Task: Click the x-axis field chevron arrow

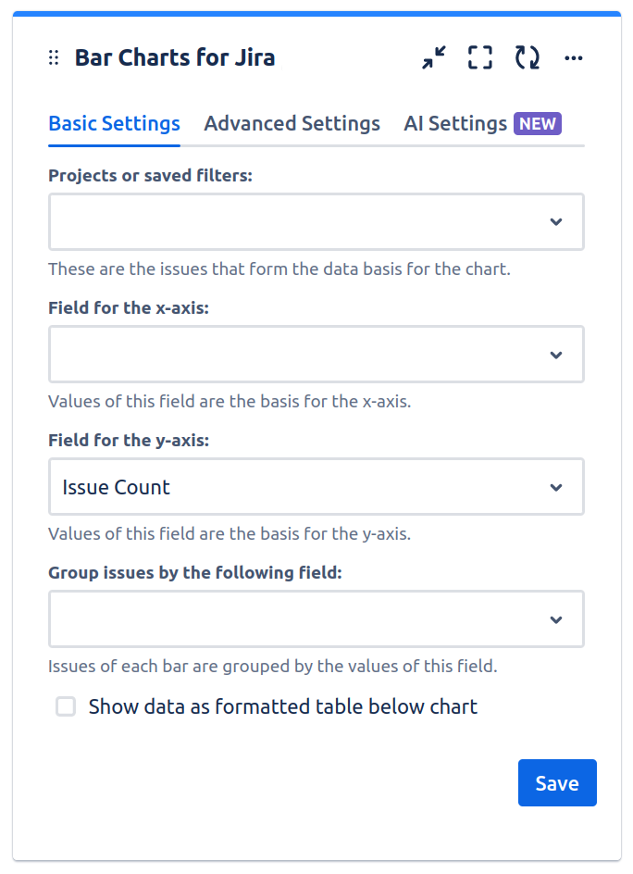Action: 556,355
